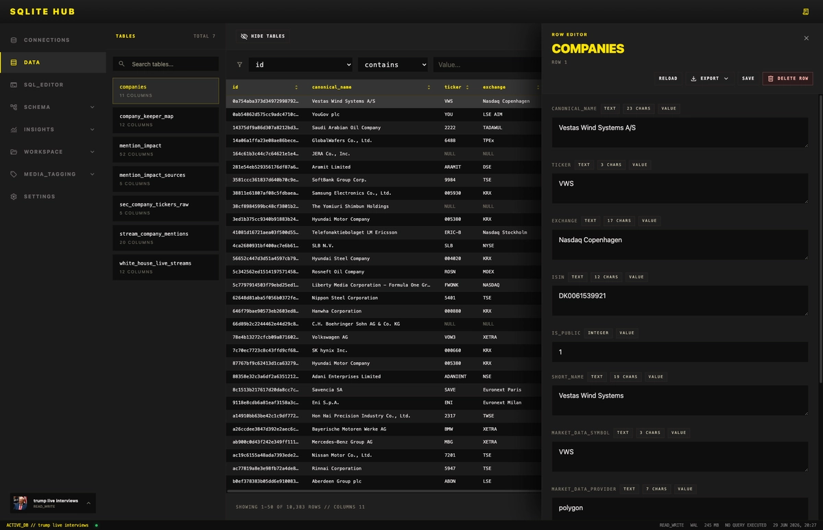Image resolution: width=823 pixels, height=530 pixels.
Task: Select the Data sidebar icon
Action: (14, 62)
